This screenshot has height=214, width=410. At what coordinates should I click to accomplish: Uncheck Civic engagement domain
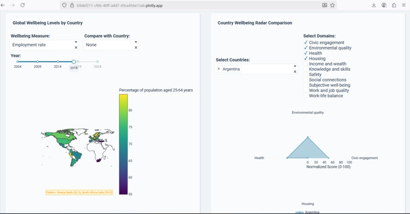[305, 42]
